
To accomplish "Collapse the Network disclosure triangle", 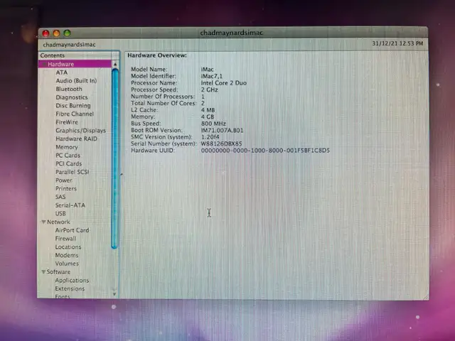I will coord(43,222).
